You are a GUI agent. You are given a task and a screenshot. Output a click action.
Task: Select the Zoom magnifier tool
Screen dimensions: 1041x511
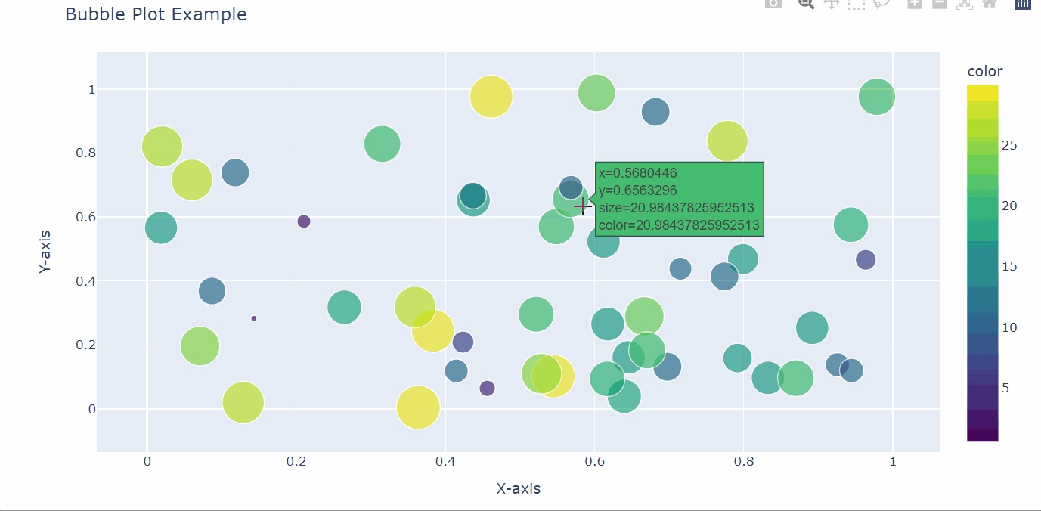point(807,3)
